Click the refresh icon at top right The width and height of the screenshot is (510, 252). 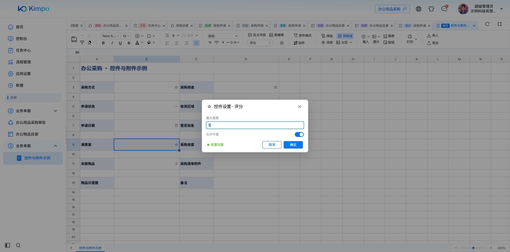click(487, 24)
